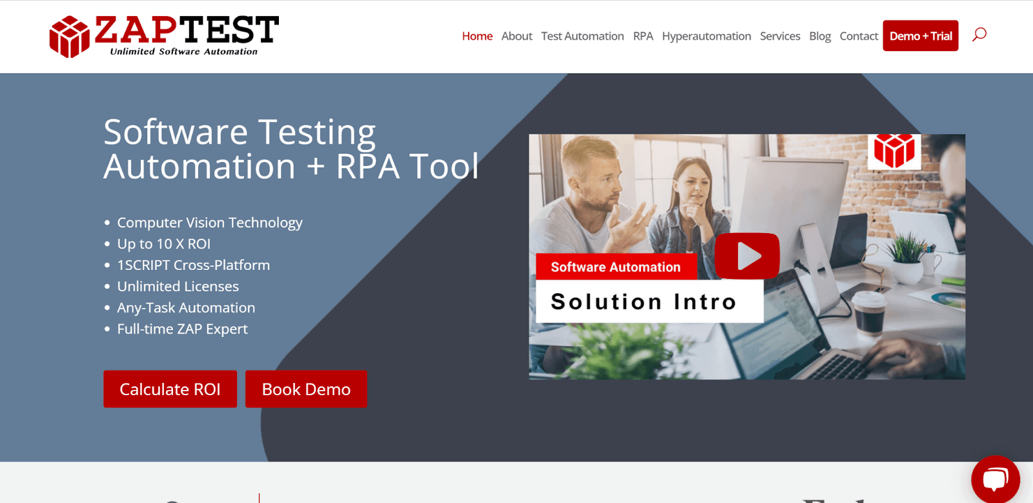
Task: Select Test Automation in the navigation
Action: pyautogui.click(x=582, y=36)
